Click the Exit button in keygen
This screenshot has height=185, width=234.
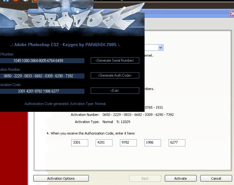115,91
